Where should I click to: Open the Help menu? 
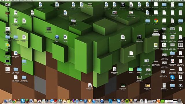32,1
